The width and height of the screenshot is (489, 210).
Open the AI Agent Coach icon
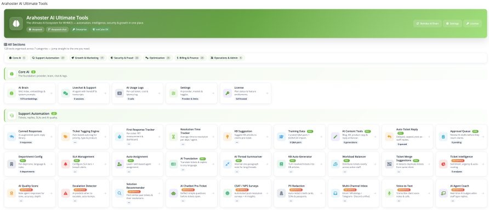point(443,193)
